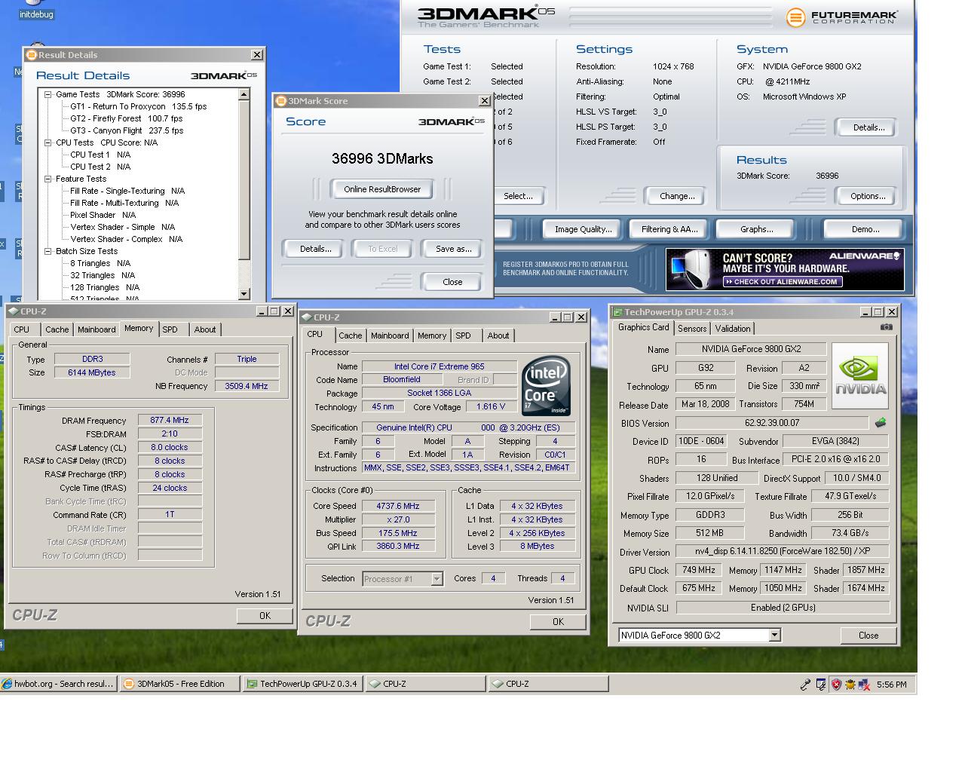Click the red shield tray icon
Viewport: 965px width, 772px height.
click(836, 685)
